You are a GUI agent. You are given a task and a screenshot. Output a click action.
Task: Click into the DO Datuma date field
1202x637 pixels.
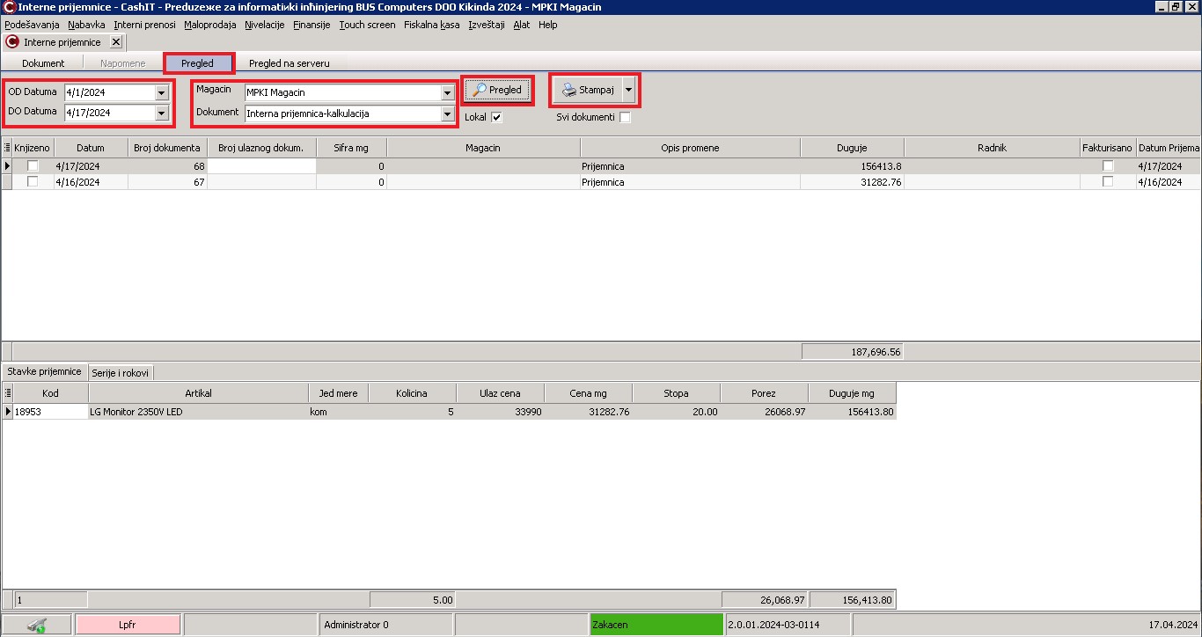(x=109, y=113)
